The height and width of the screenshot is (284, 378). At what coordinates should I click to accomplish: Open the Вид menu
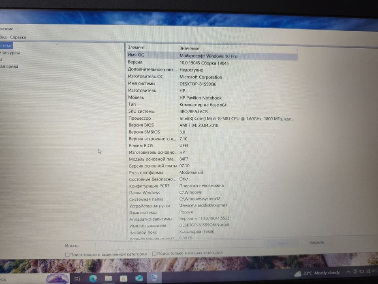tap(3, 37)
